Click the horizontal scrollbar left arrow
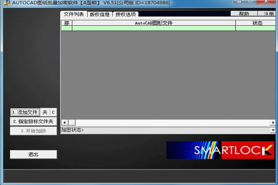This screenshot has height=185, width=278. tap(64, 123)
